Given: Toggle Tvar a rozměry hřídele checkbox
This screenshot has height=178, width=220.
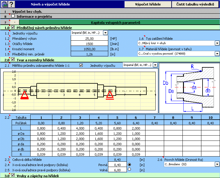Looking at the screenshot, I should pos(13,59).
